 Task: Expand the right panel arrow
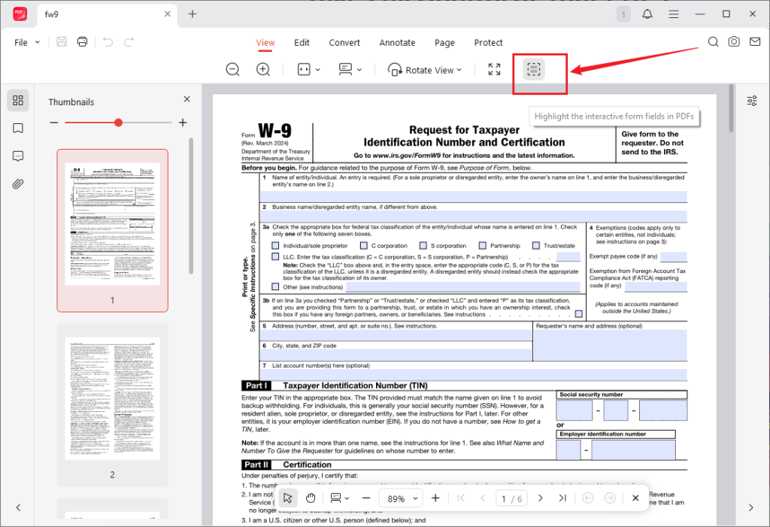[x=751, y=507]
